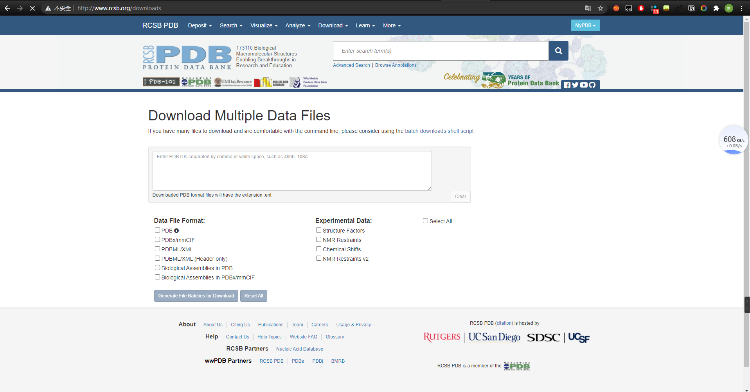Screen dimensions: 750x392
Task: Stop loading the page
Action: 32,8
